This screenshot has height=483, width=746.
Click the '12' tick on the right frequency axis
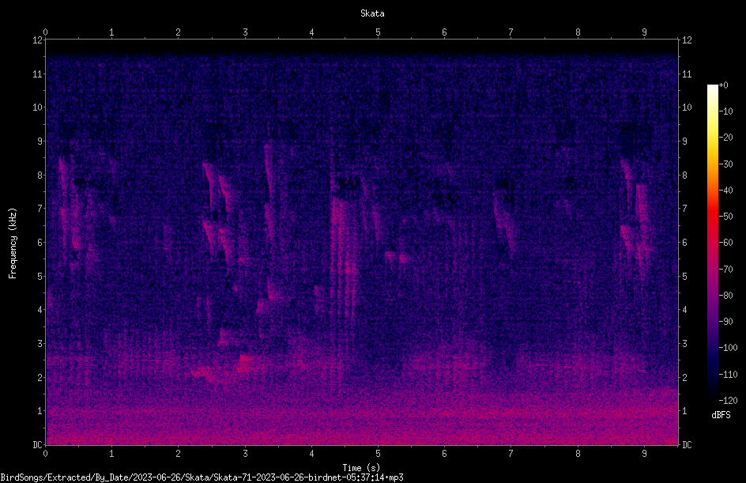coord(687,40)
